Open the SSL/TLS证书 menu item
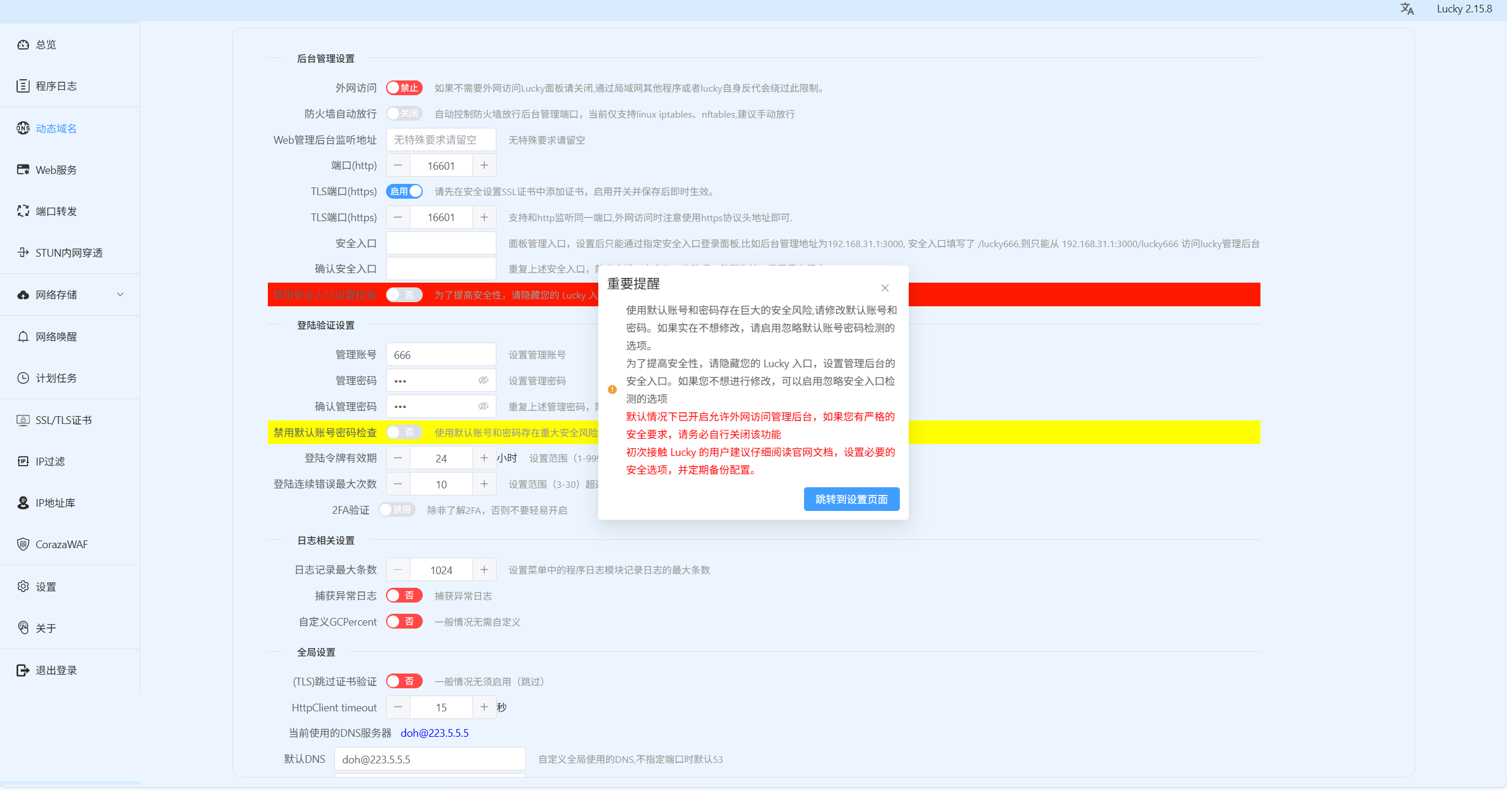The width and height of the screenshot is (1507, 790). click(x=63, y=420)
